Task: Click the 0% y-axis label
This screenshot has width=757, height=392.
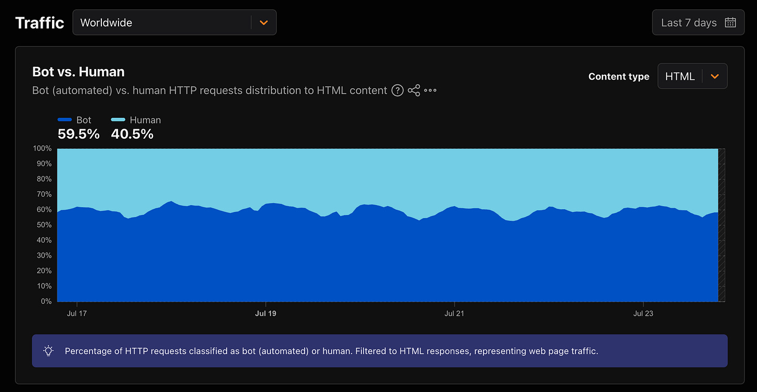Action: (x=46, y=301)
